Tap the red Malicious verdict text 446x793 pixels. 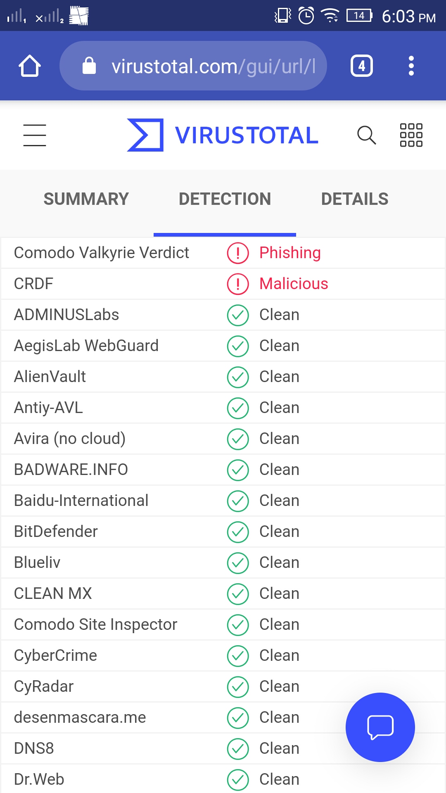tap(294, 284)
